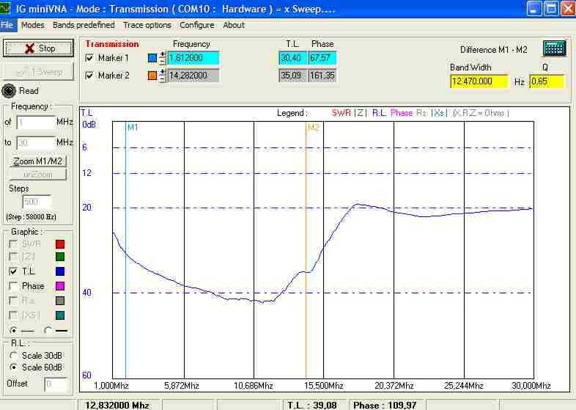Screen dimensions: 576x410
Task: Click the Read indicator icon
Action: click(10, 91)
